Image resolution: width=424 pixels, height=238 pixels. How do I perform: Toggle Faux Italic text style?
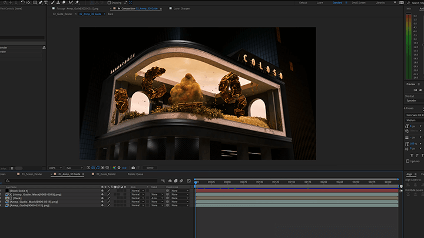tap(417, 155)
